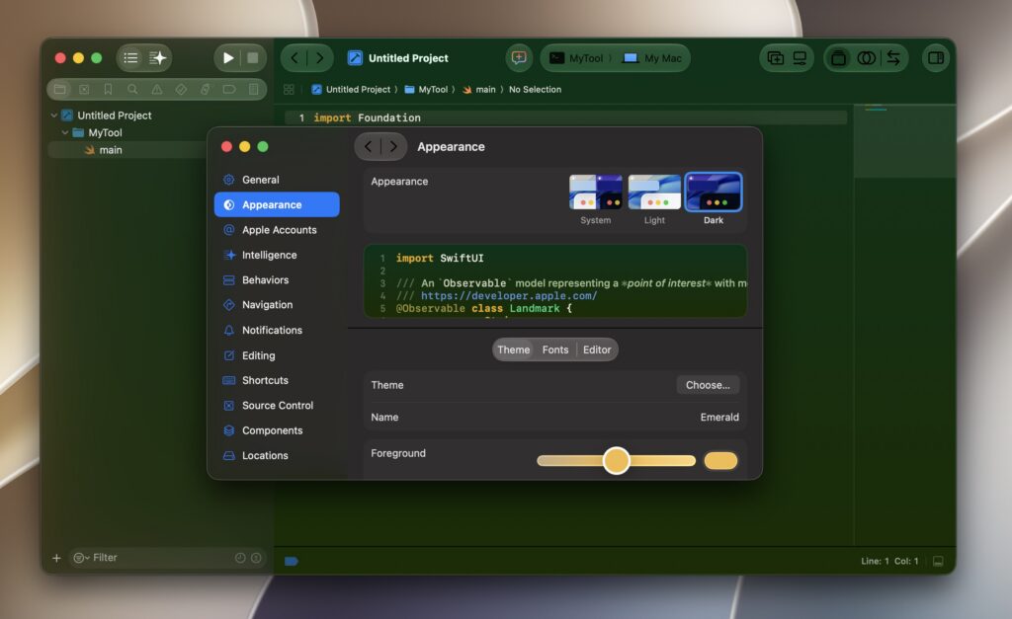Toggle code review overlapping circles icon
Screen dimensions: 1012x619
pyautogui.click(x=866, y=58)
